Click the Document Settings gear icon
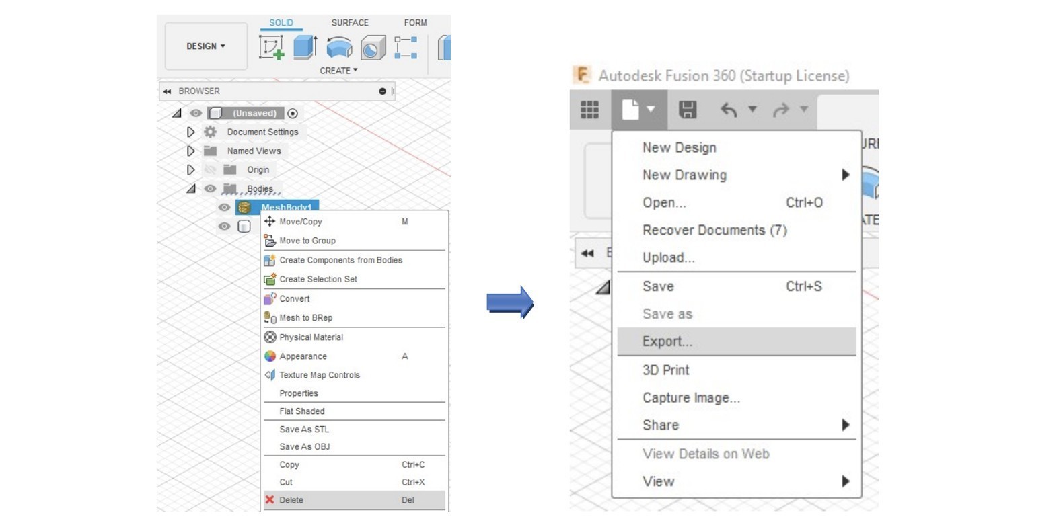This screenshot has width=1063, height=531. pyautogui.click(x=211, y=132)
